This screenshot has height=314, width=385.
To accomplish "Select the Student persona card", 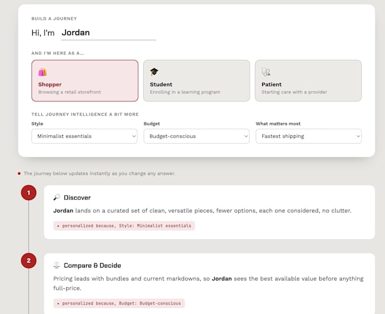I will pyautogui.click(x=196, y=80).
